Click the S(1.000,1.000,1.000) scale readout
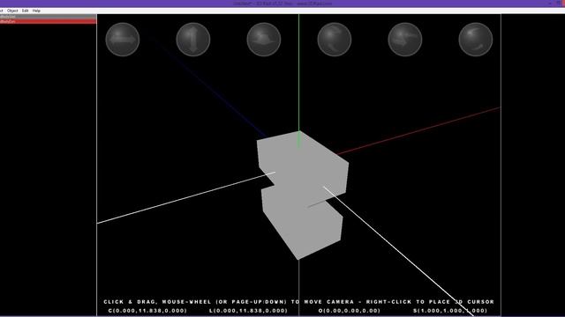Screen dimensions: 565x317 450,311
